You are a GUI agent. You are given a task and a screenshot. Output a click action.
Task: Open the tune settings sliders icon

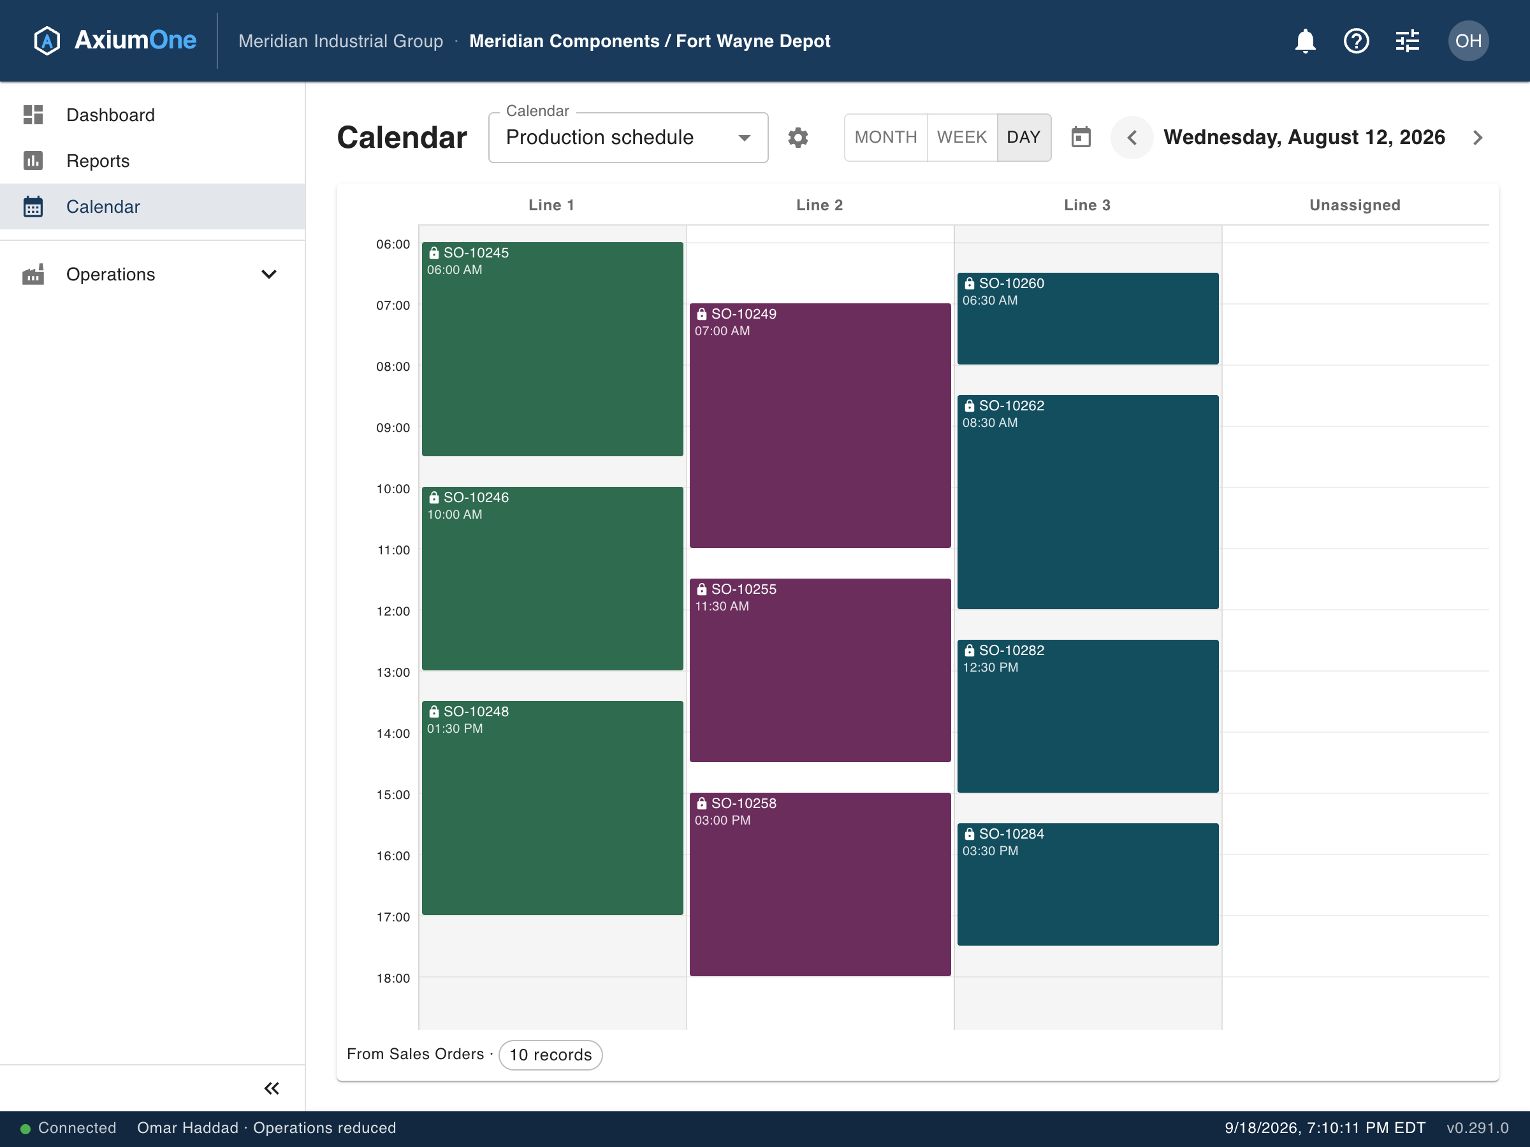pyautogui.click(x=1407, y=41)
